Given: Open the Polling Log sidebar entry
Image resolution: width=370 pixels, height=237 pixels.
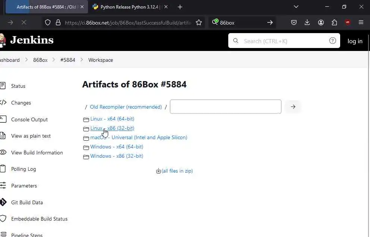Looking at the screenshot, I should [23, 169].
